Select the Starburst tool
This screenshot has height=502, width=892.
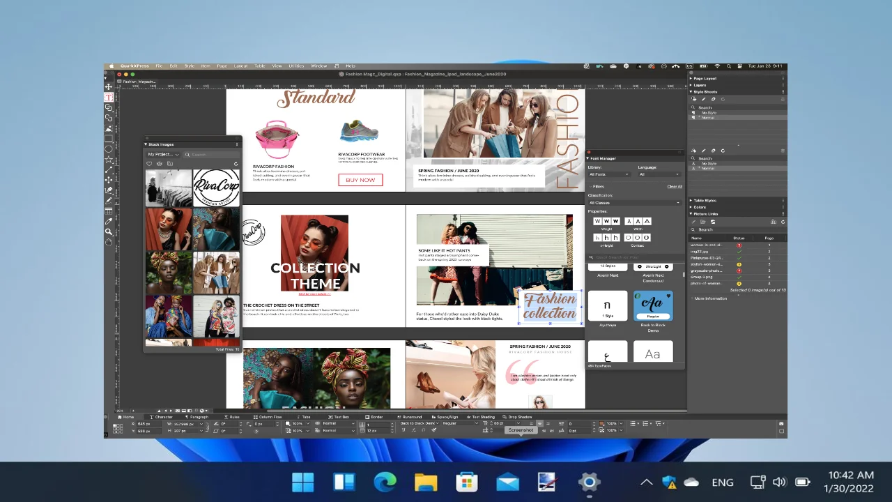(109, 160)
